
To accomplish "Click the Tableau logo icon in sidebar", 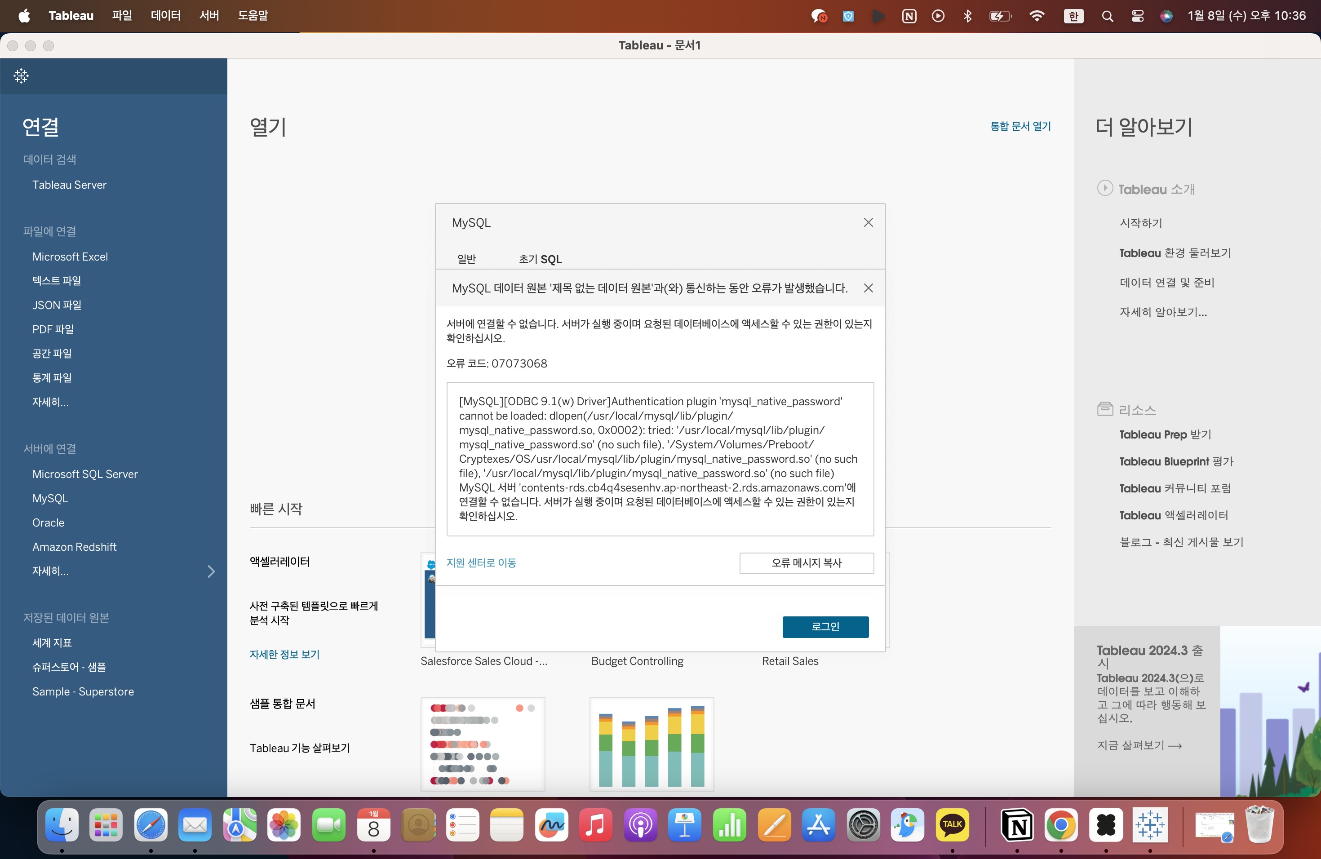I will (21, 76).
